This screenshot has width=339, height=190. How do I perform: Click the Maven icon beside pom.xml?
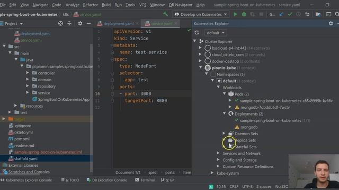[11, 139]
